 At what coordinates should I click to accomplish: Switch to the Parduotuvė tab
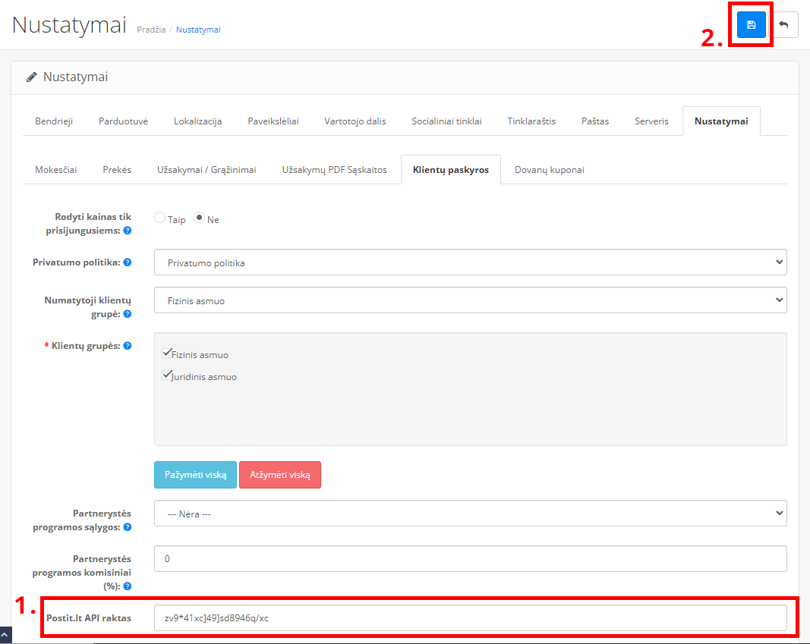pyautogui.click(x=123, y=121)
